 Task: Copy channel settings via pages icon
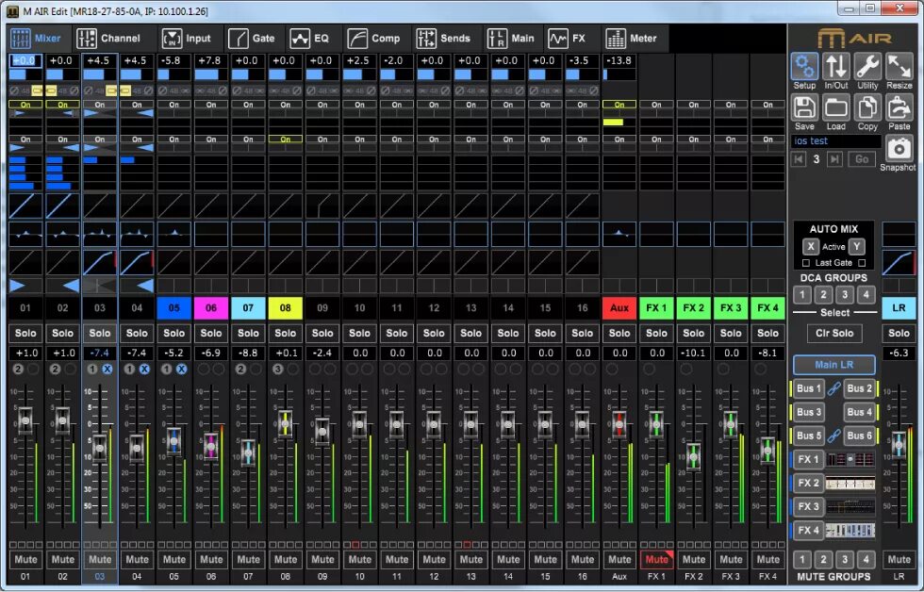(866, 107)
